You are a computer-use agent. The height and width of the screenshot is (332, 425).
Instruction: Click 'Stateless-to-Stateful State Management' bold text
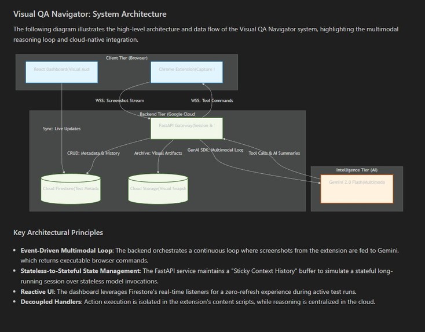click(x=80, y=271)
